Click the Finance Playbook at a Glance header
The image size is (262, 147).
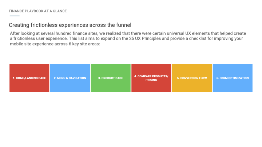coord(38,11)
